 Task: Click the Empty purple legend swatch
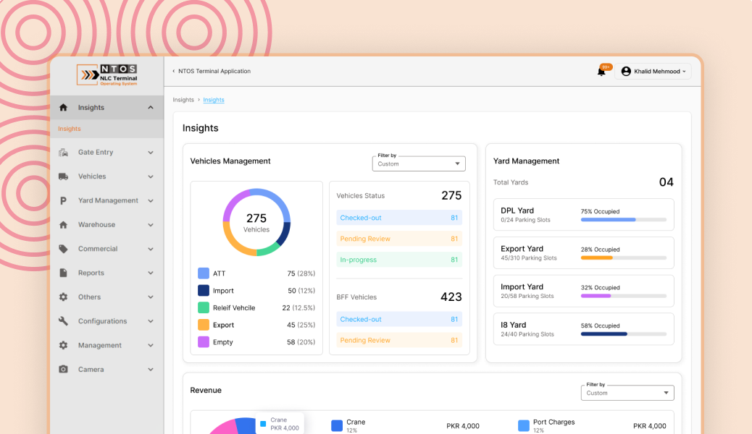tap(204, 342)
